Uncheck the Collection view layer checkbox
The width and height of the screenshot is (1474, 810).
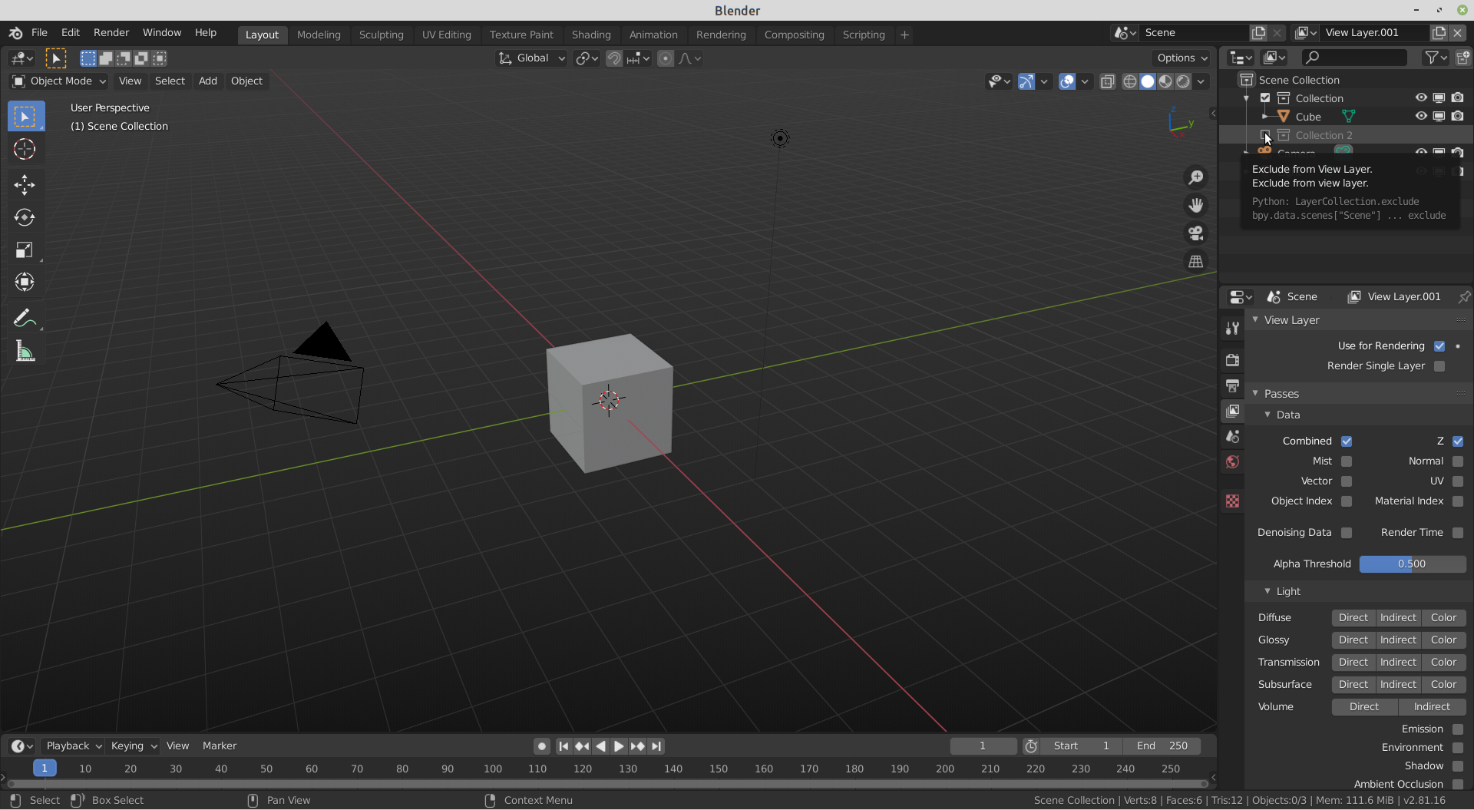coord(1265,98)
